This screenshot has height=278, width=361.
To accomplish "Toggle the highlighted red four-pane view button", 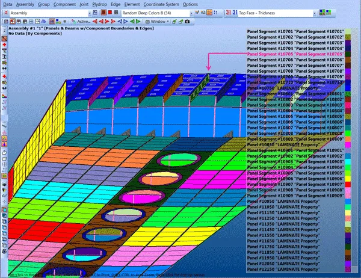I will [13, 22].
